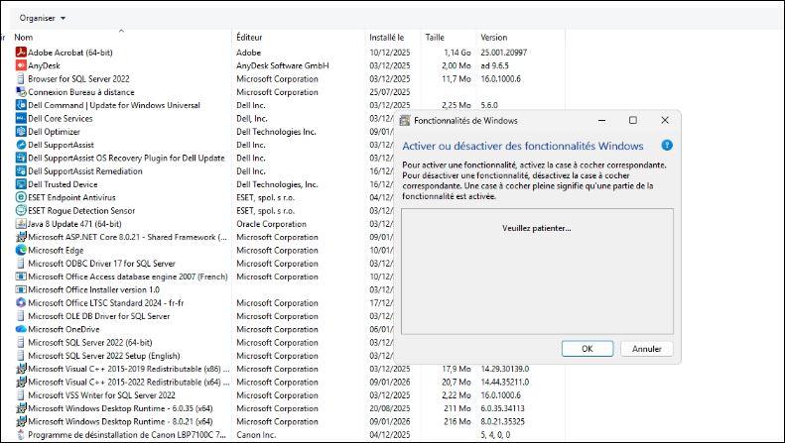The height and width of the screenshot is (443, 785).
Task: Click the Dell Optimizer icon
Action: 20,131
